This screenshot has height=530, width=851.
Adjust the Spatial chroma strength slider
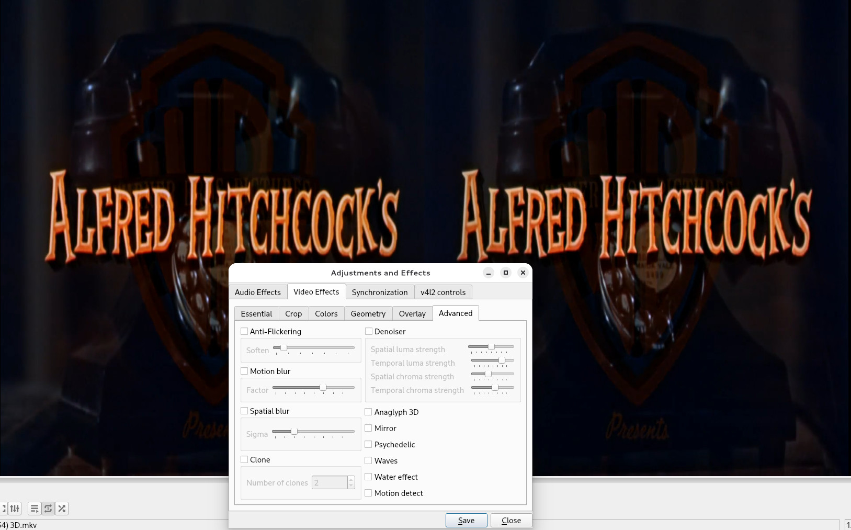pyautogui.click(x=488, y=374)
